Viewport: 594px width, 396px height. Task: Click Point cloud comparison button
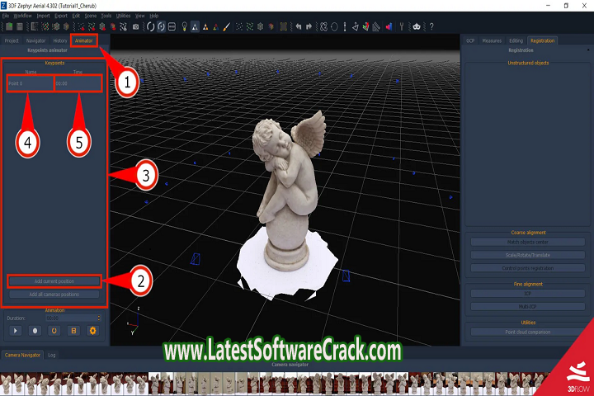coord(526,332)
